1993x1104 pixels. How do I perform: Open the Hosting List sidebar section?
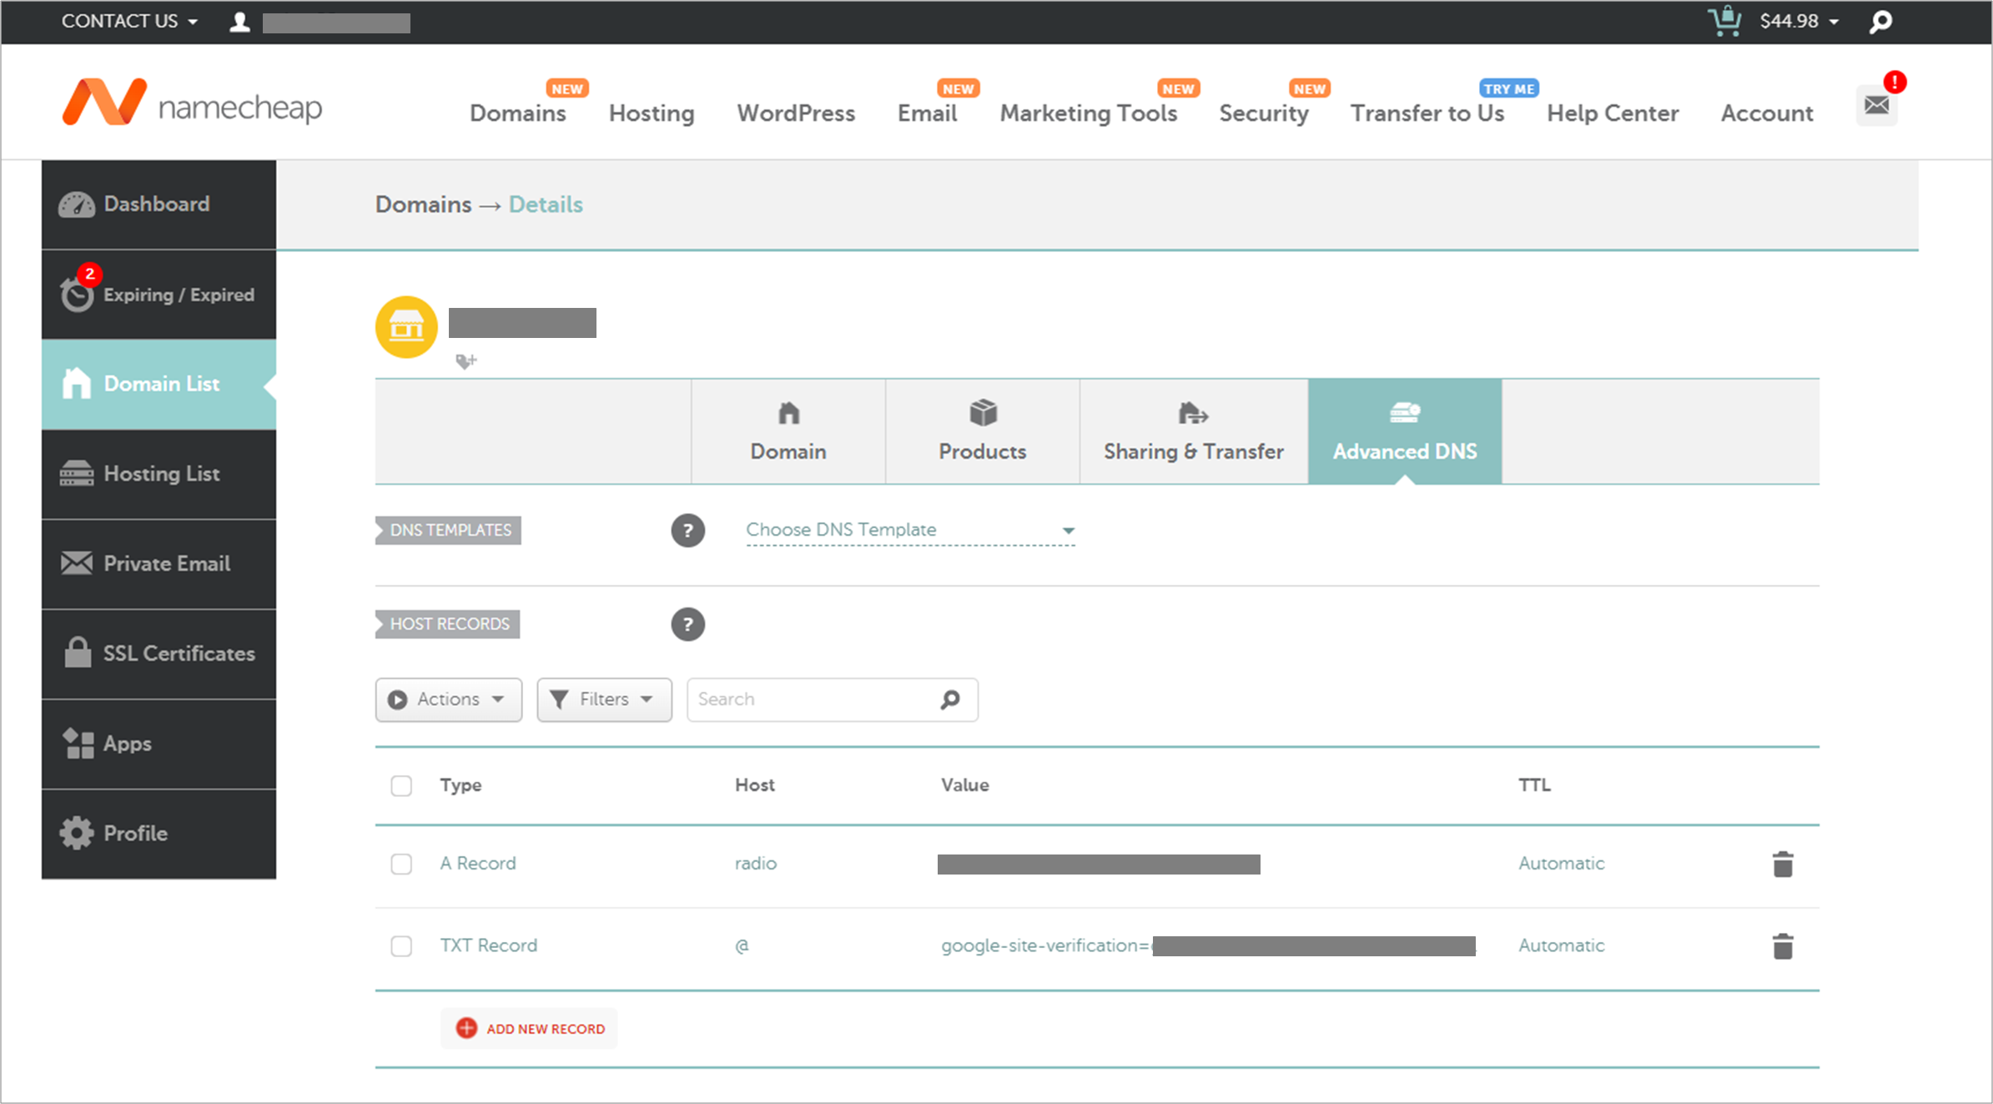(160, 473)
